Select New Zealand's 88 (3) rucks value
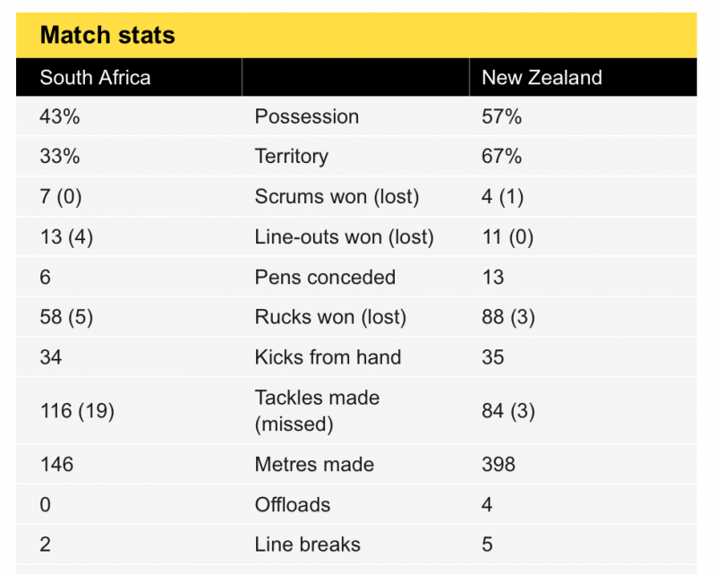The height and width of the screenshot is (574, 716). pyautogui.click(x=508, y=317)
